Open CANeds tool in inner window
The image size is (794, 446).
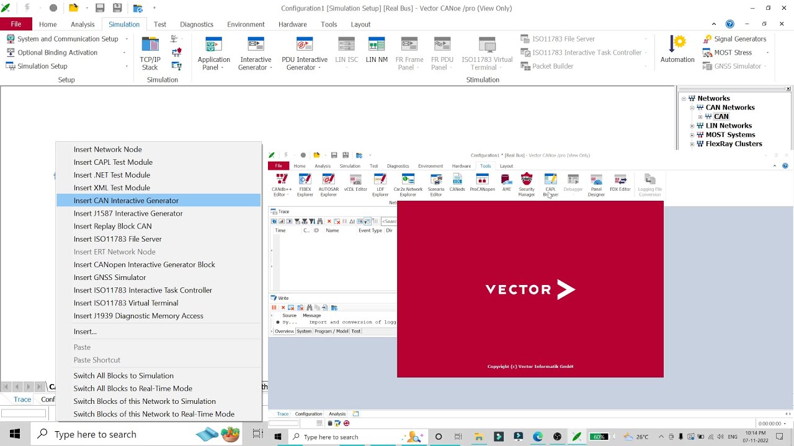point(457,183)
